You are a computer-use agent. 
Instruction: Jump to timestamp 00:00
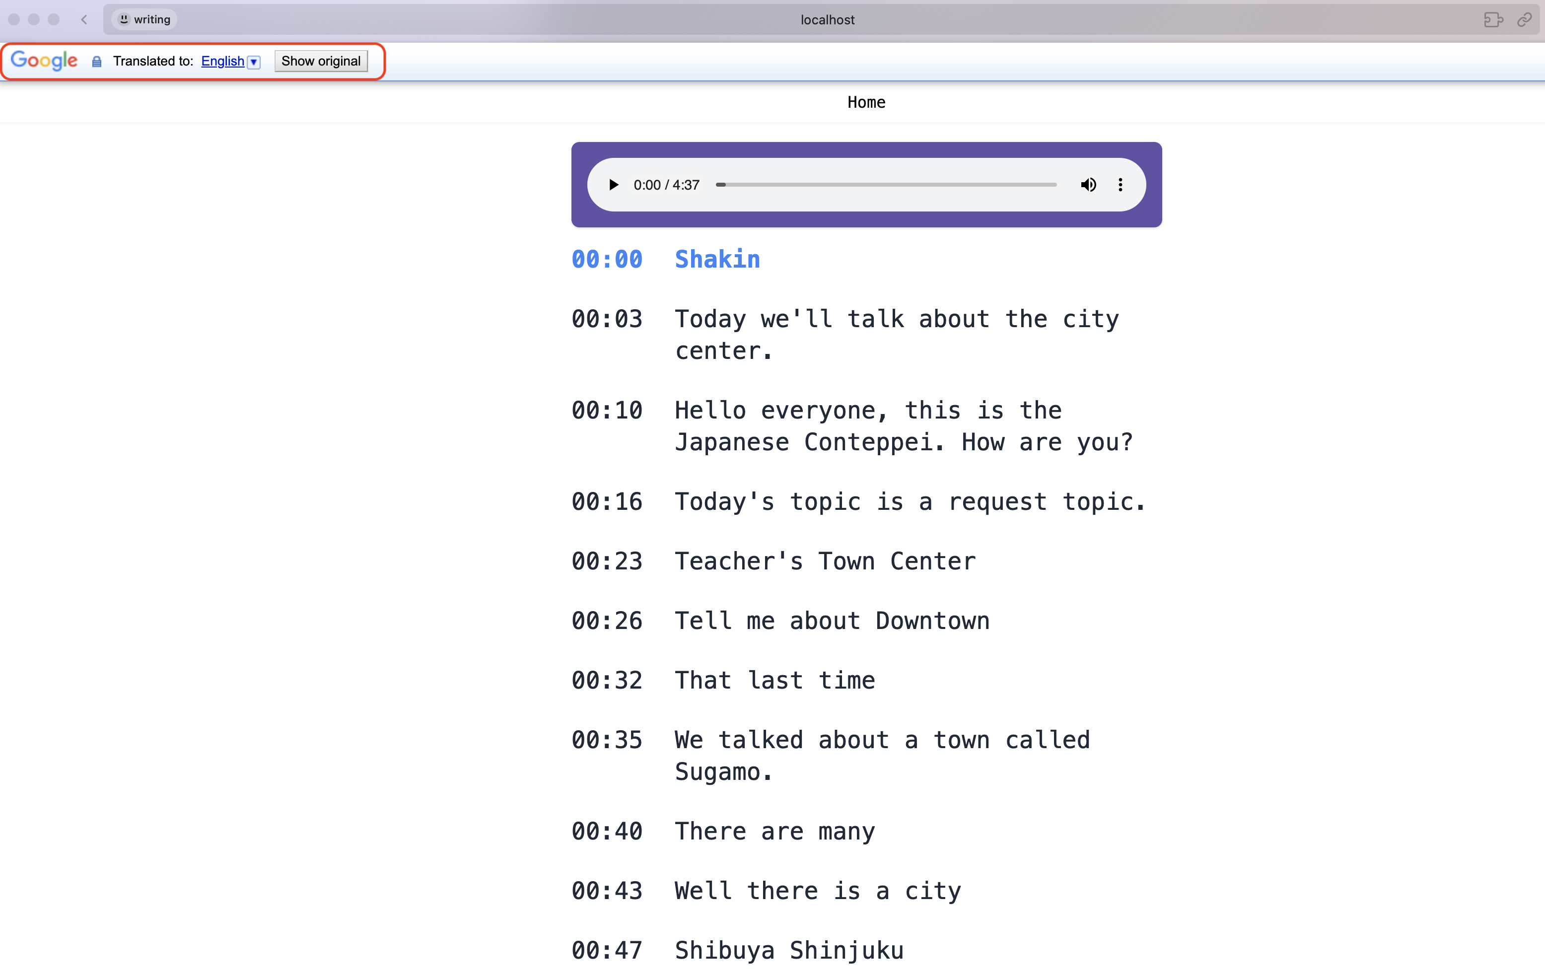607,259
